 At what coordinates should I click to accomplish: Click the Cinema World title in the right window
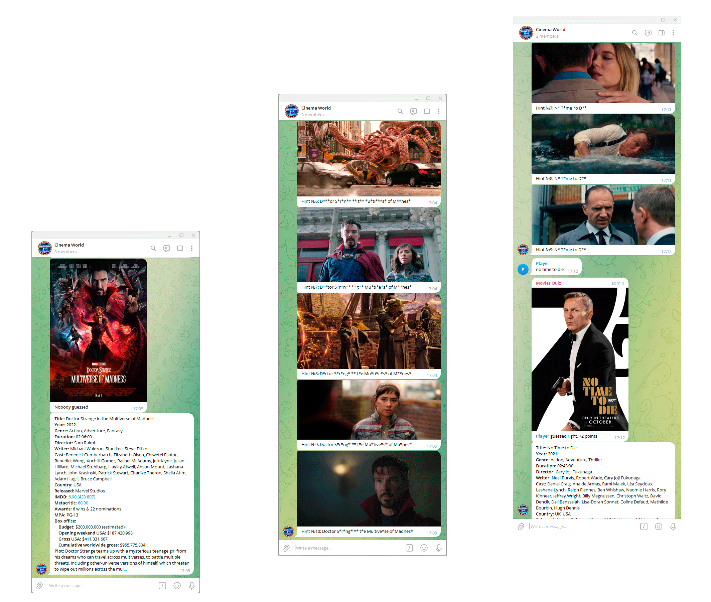[550, 30]
